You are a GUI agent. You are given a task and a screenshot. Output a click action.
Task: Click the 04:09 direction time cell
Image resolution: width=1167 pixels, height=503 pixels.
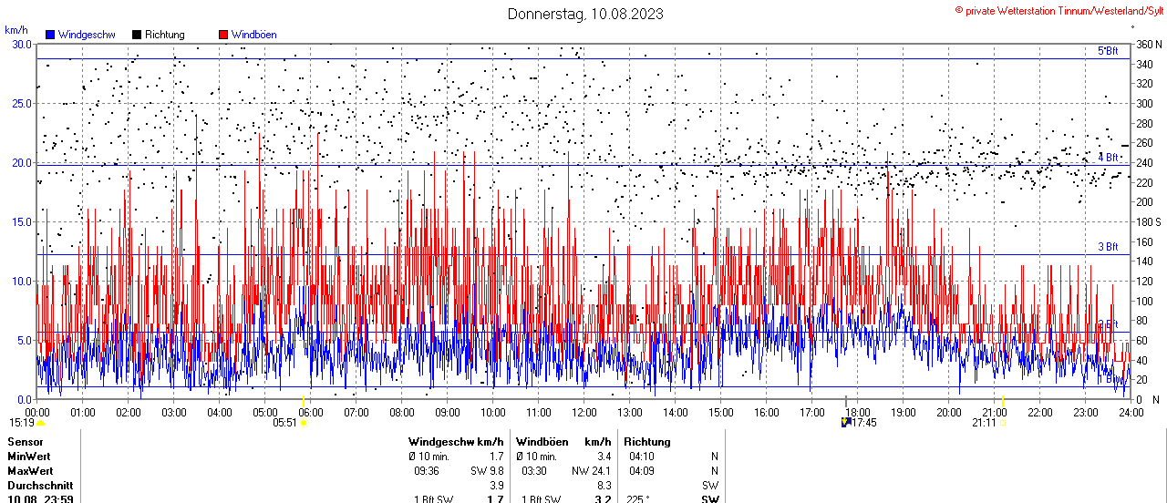pos(641,471)
